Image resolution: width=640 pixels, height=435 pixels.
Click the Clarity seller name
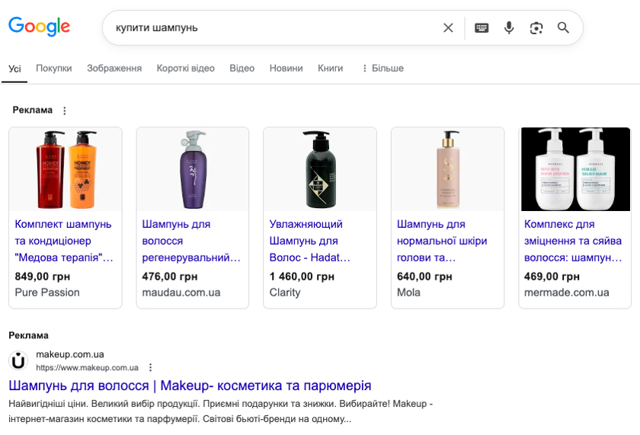coord(285,293)
